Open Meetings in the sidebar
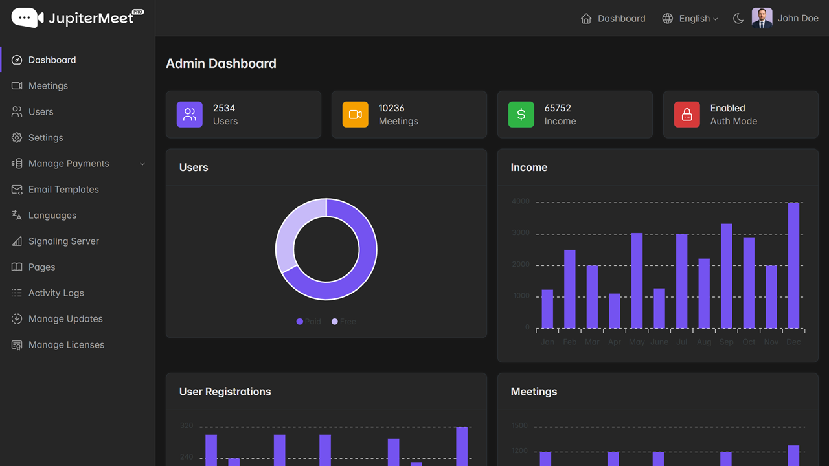This screenshot has width=829, height=466. tap(48, 86)
